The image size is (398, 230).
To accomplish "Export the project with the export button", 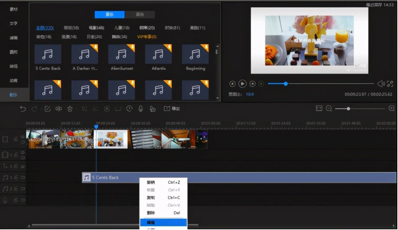I will click(172, 109).
